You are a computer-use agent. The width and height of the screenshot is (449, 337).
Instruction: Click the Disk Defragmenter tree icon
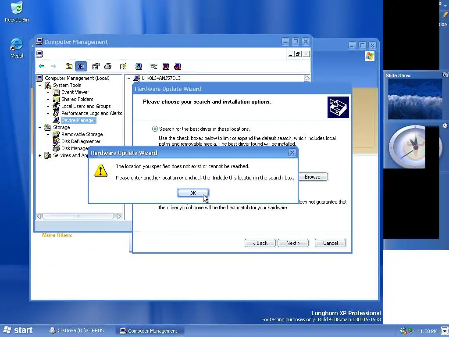tap(57, 141)
